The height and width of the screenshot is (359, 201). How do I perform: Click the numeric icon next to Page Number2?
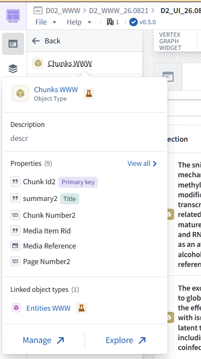click(x=15, y=261)
